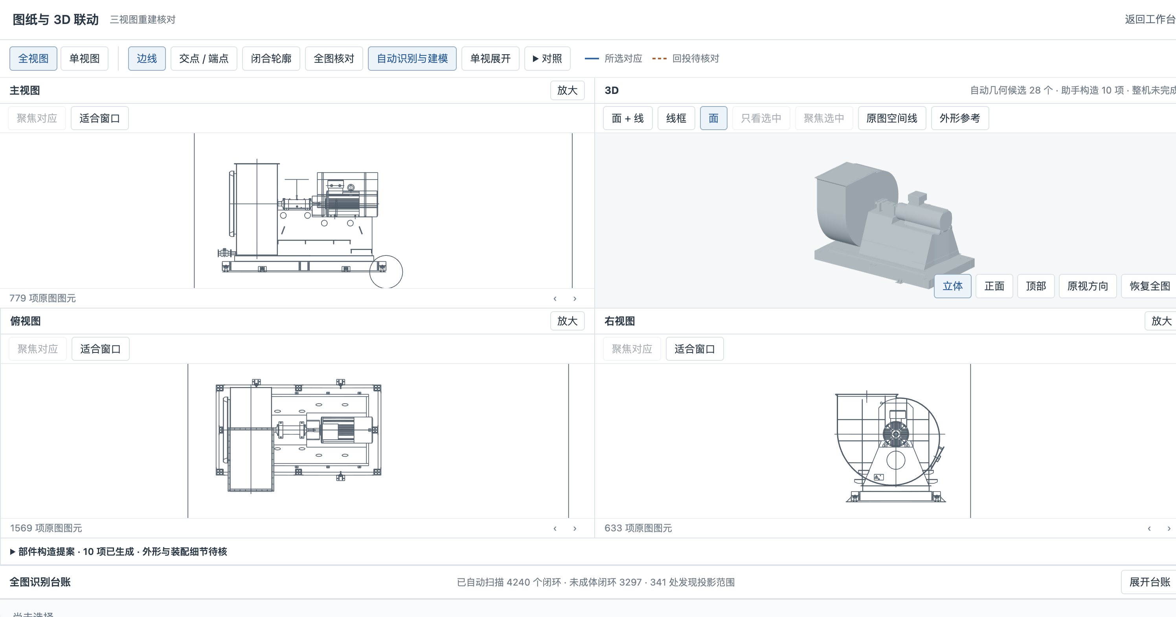This screenshot has width=1176, height=617.
Task: Set 3D display to 面 + 线
Action: pos(628,118)
